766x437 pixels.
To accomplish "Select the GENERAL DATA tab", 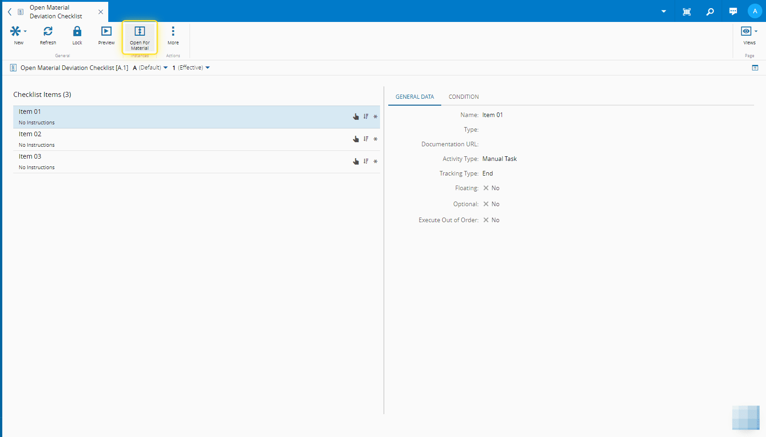I will [x=414, y=97].
